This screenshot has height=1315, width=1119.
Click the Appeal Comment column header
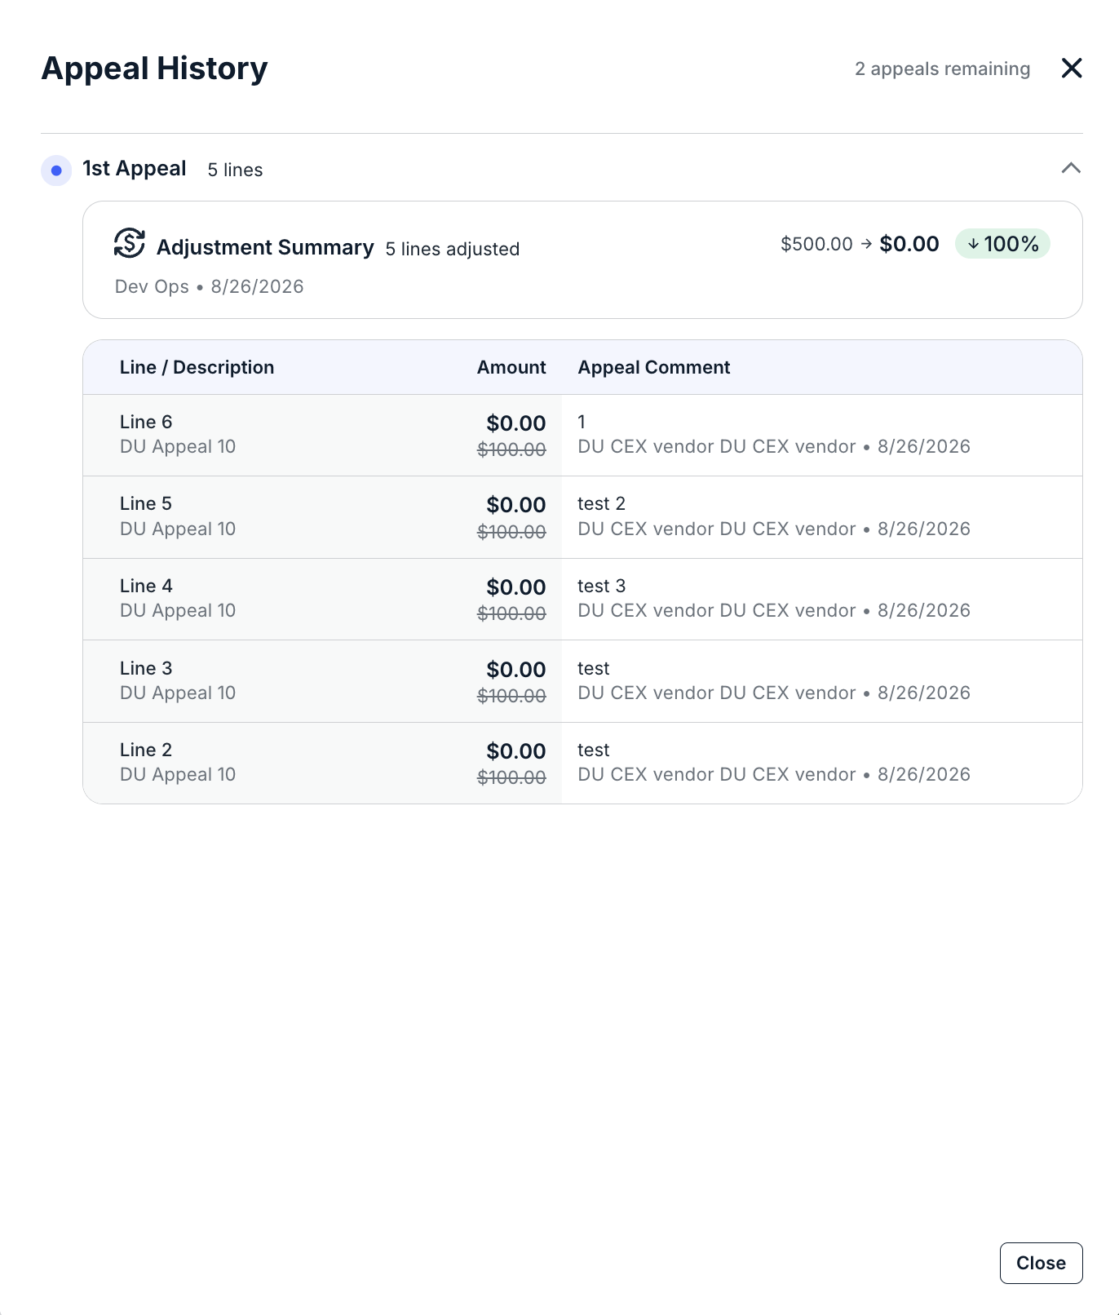[x=654, y=367]
